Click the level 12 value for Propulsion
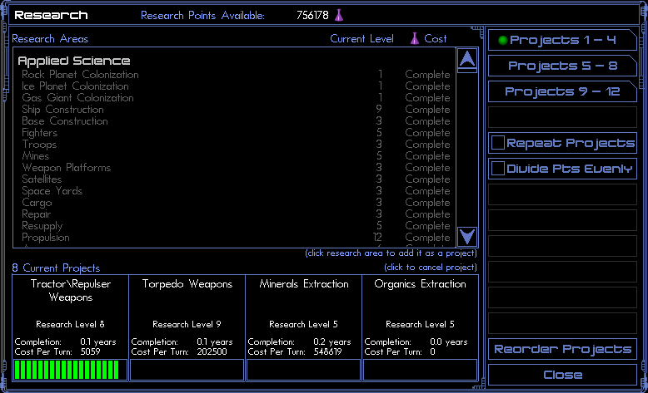The width and height of the screenshot is (648, 393). (377, 238)
